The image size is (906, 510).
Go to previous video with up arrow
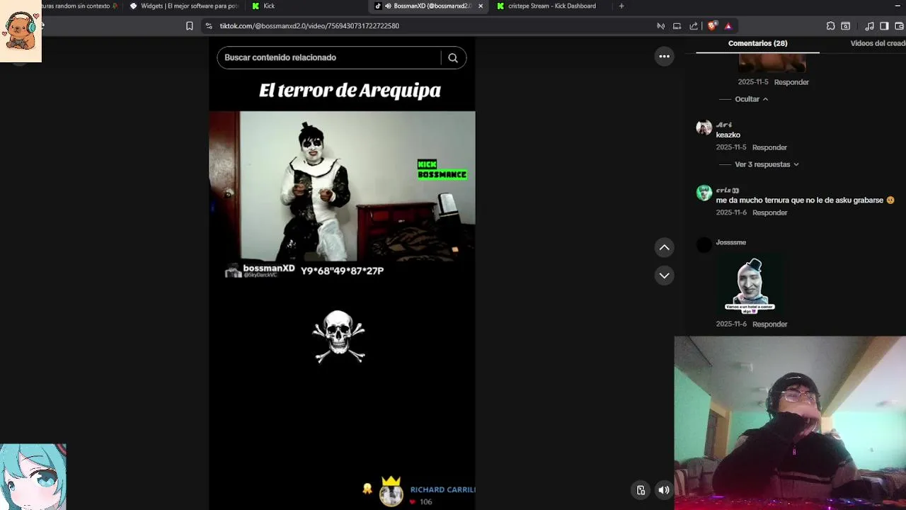[664, 247]
